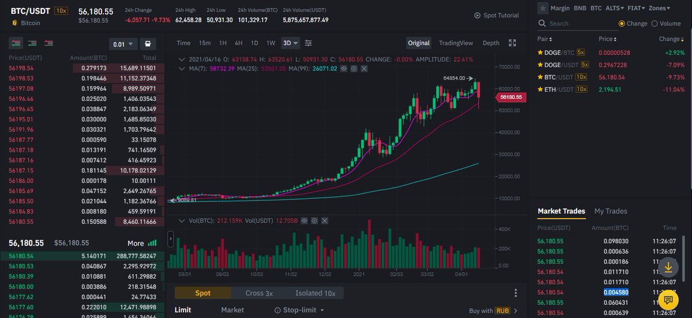Image resolution: width=692 pixels, height=318 pixels.
Task: Collapse the MA indicator line chevron
Action: [182, 68]
